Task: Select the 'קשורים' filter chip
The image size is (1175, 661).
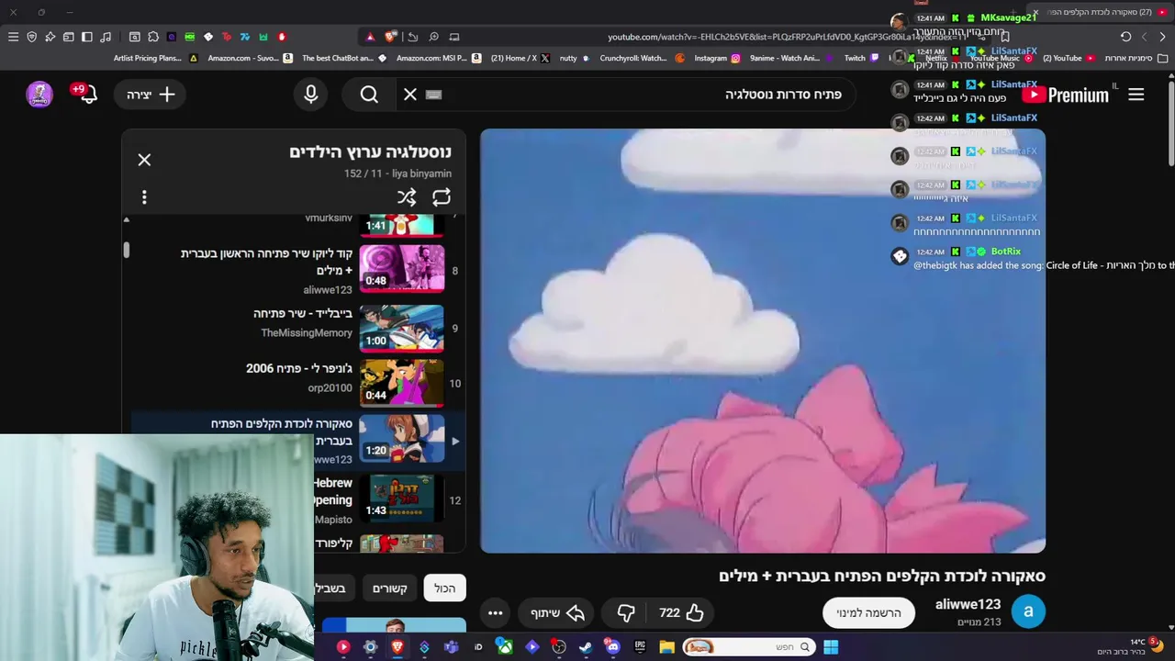Action: [389, 588]
